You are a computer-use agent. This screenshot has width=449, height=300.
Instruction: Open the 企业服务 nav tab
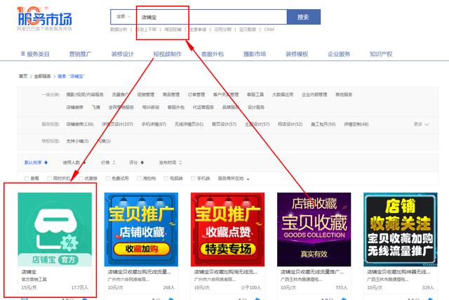[x=339, y=54]
